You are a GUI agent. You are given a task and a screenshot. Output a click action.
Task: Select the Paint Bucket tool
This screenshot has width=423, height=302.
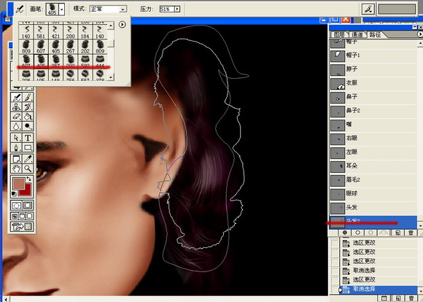click(28, 117)
